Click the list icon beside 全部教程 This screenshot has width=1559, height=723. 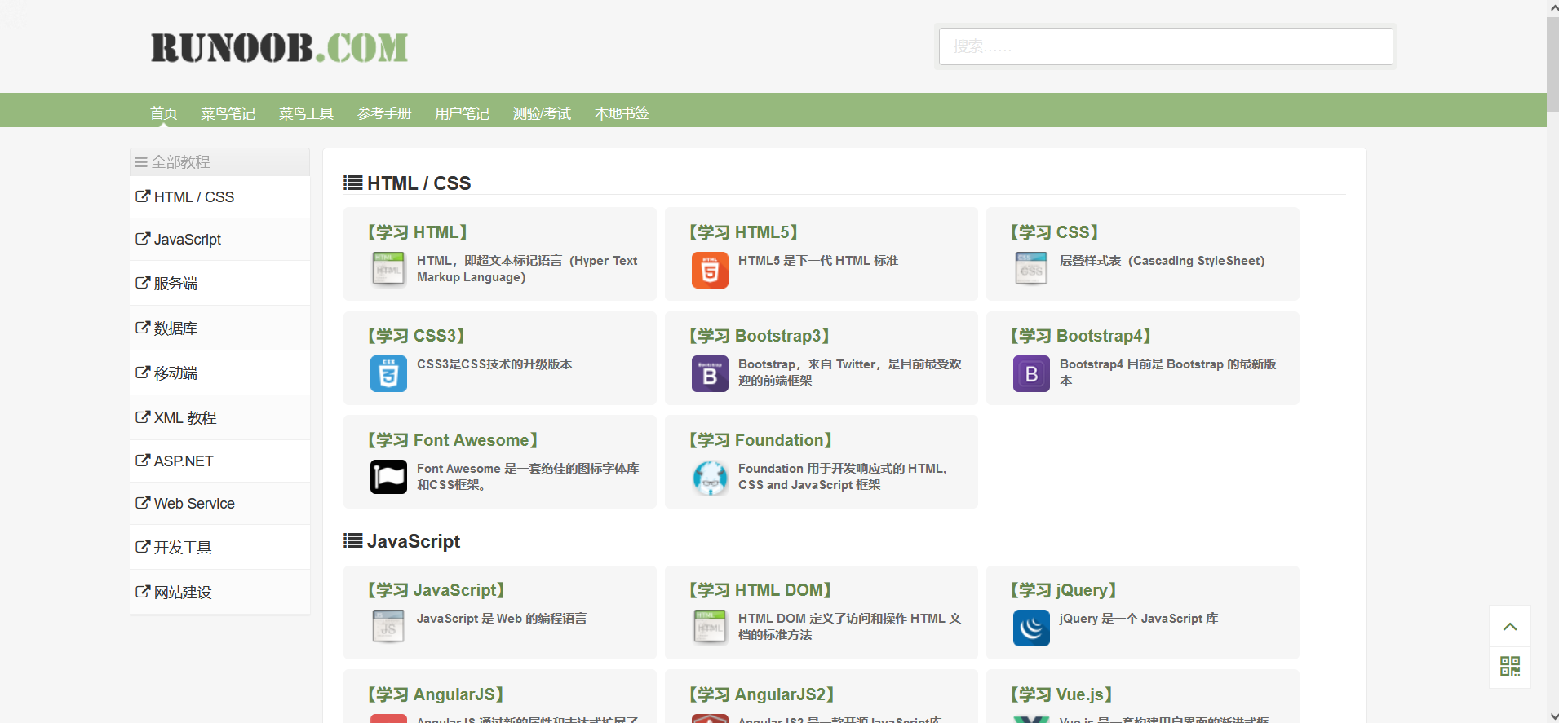click(x=141, y=162)
